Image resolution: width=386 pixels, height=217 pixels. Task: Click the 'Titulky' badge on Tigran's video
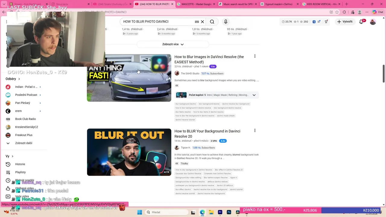click(x=184, y=163)
